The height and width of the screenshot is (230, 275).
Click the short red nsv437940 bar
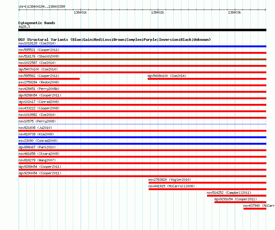(255, 209)
